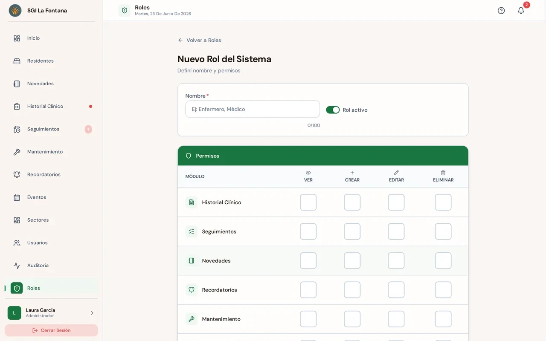This screenshot has width=546, height=341.
Task: Click the Auditoría activity pulse icon
Action: [17, 266]
